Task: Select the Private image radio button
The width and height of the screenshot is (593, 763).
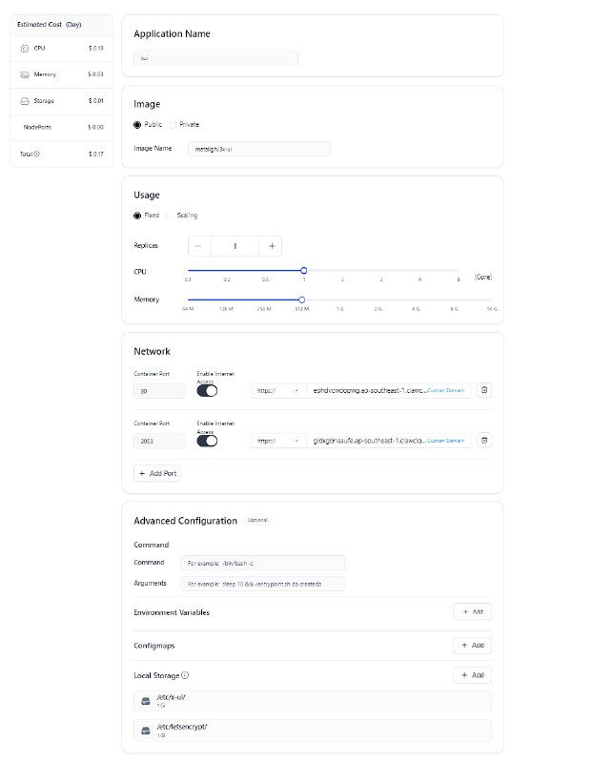Action: click(173, 125)
